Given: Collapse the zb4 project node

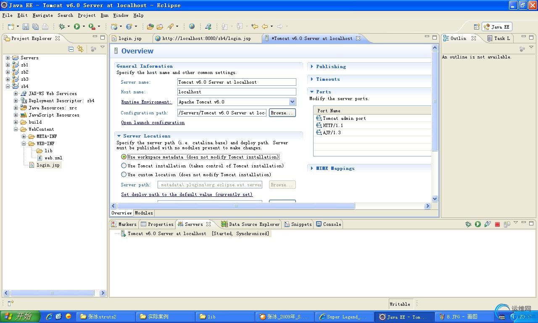Looking at the screenshot, I should (8, 86).
